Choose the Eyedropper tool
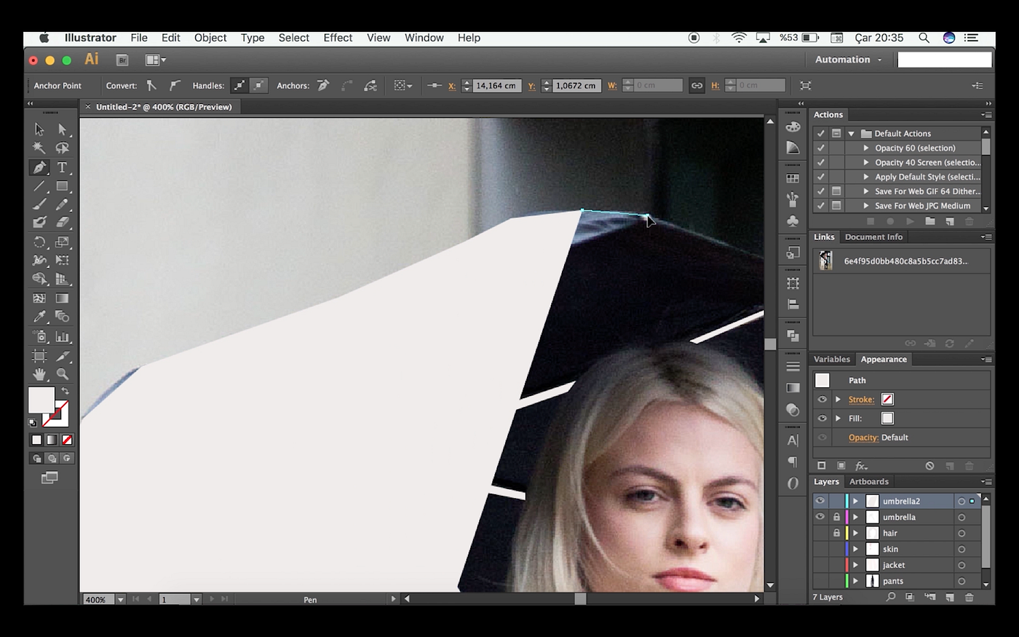Image resolution: width=1019 pixels, height=637 pixels. click(x=39, y=317)
